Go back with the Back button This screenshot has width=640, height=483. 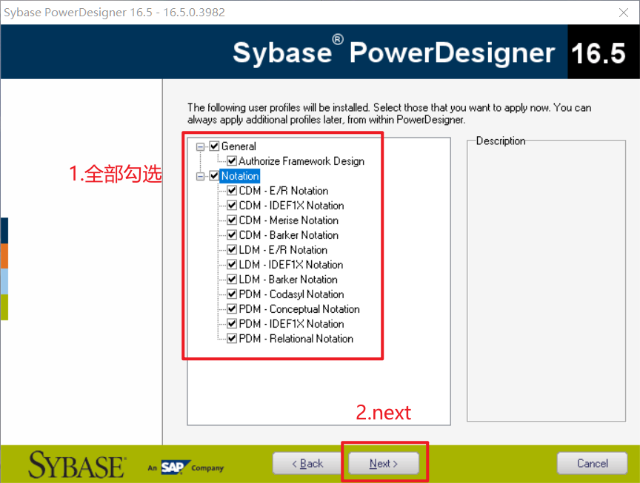coord(307,464)
